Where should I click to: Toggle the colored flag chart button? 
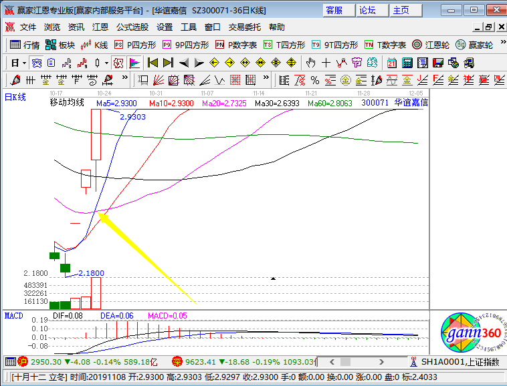(x=134, y=63)
